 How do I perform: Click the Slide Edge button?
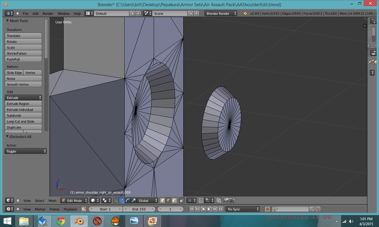tap(14, 72)
